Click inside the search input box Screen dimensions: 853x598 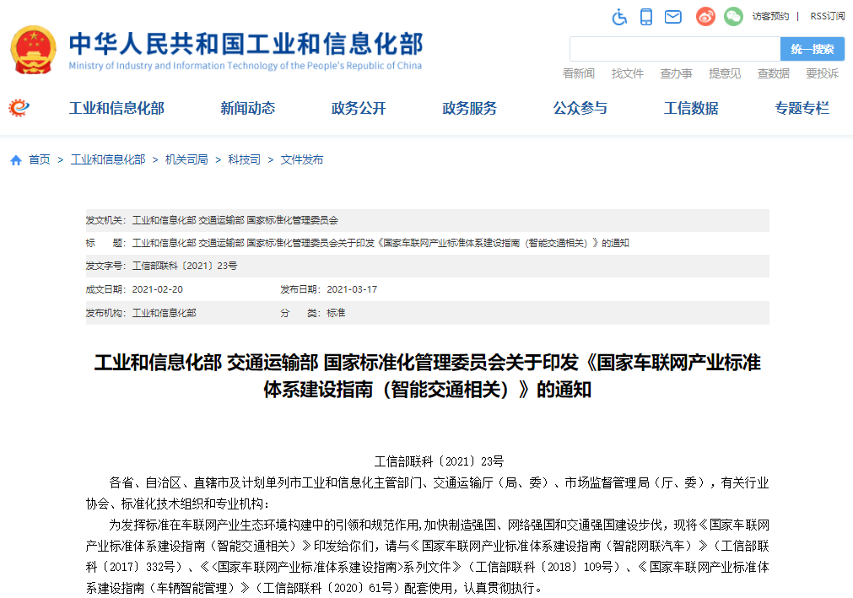(x=675, y=49)
